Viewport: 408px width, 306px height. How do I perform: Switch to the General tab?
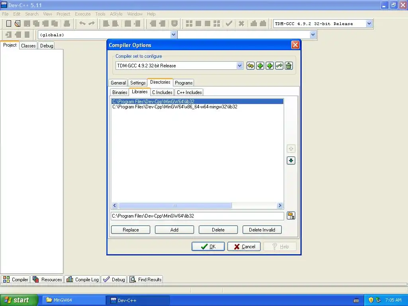click(x=118, y=83)
